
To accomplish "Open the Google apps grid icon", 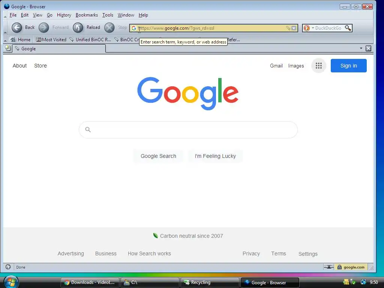I will tap(319, 66).
